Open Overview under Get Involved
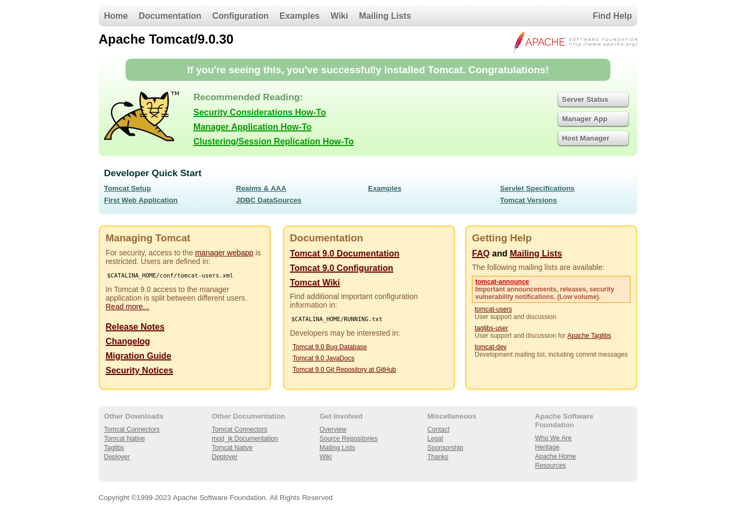The image size is (736, 507). pos(333,429)
